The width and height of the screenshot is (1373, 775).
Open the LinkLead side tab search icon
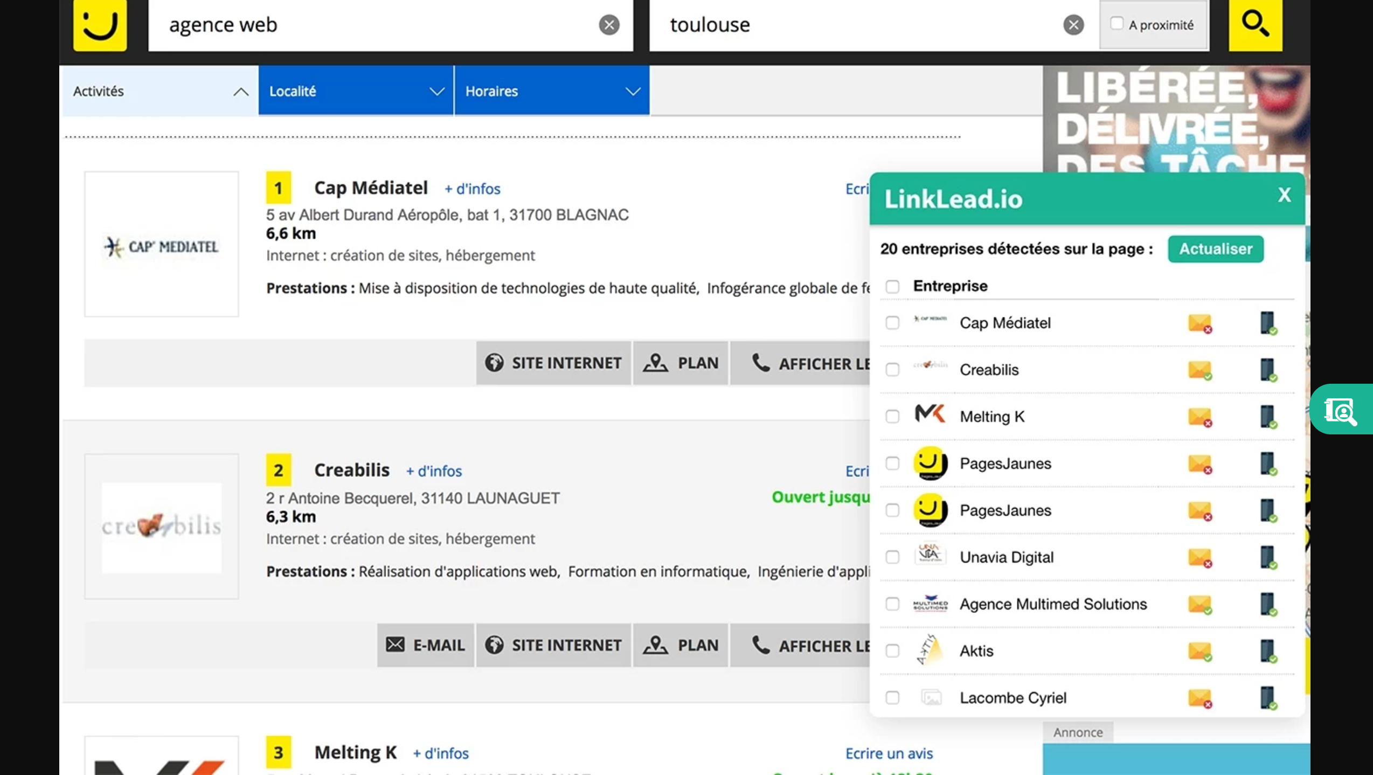[1341, 412]
